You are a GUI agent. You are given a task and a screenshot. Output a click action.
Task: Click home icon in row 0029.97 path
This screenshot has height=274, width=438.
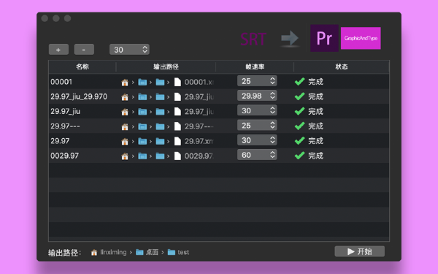pos(125,156)
